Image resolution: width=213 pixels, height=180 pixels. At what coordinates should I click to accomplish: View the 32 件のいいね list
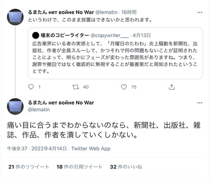pyautogui.click(x=126, y=167)
